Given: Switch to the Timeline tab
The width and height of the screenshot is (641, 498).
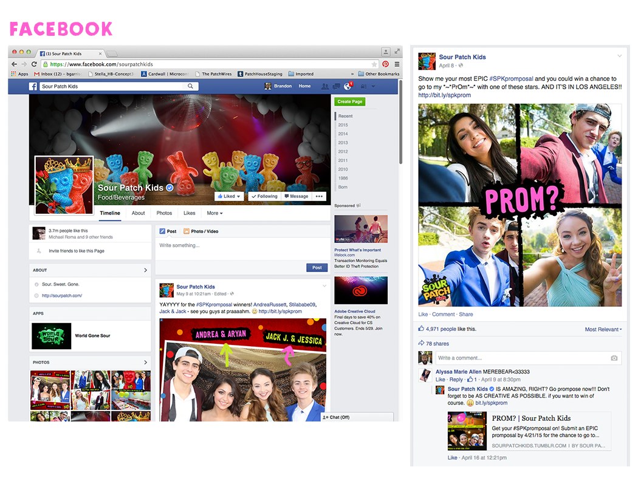Looking at the screenshot, I should pos(110,213).
